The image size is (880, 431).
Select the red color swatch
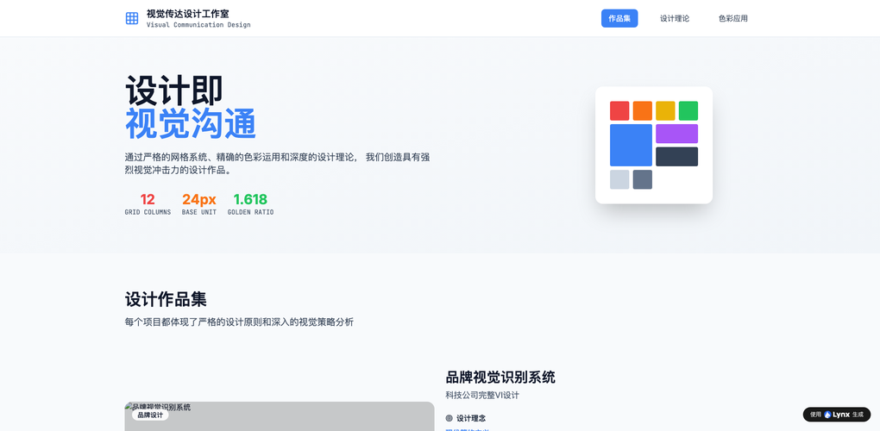[x=619, y=111]
